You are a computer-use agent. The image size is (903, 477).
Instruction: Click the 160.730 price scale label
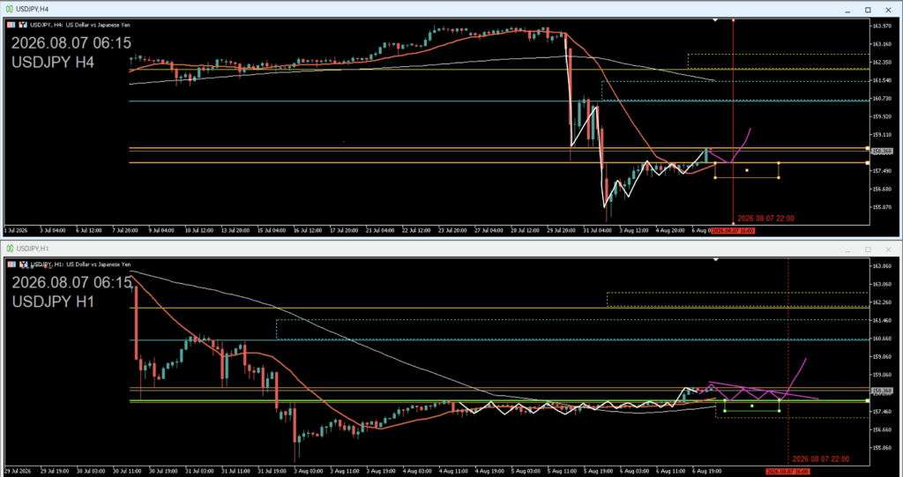point(882,99)
